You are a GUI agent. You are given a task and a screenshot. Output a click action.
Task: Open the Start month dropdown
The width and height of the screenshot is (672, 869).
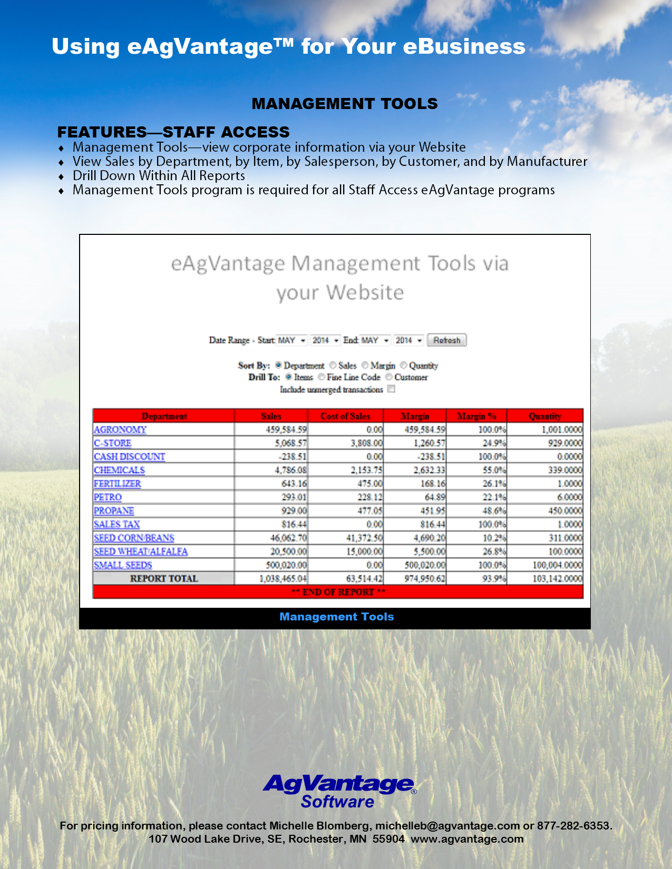click(292, 340)
